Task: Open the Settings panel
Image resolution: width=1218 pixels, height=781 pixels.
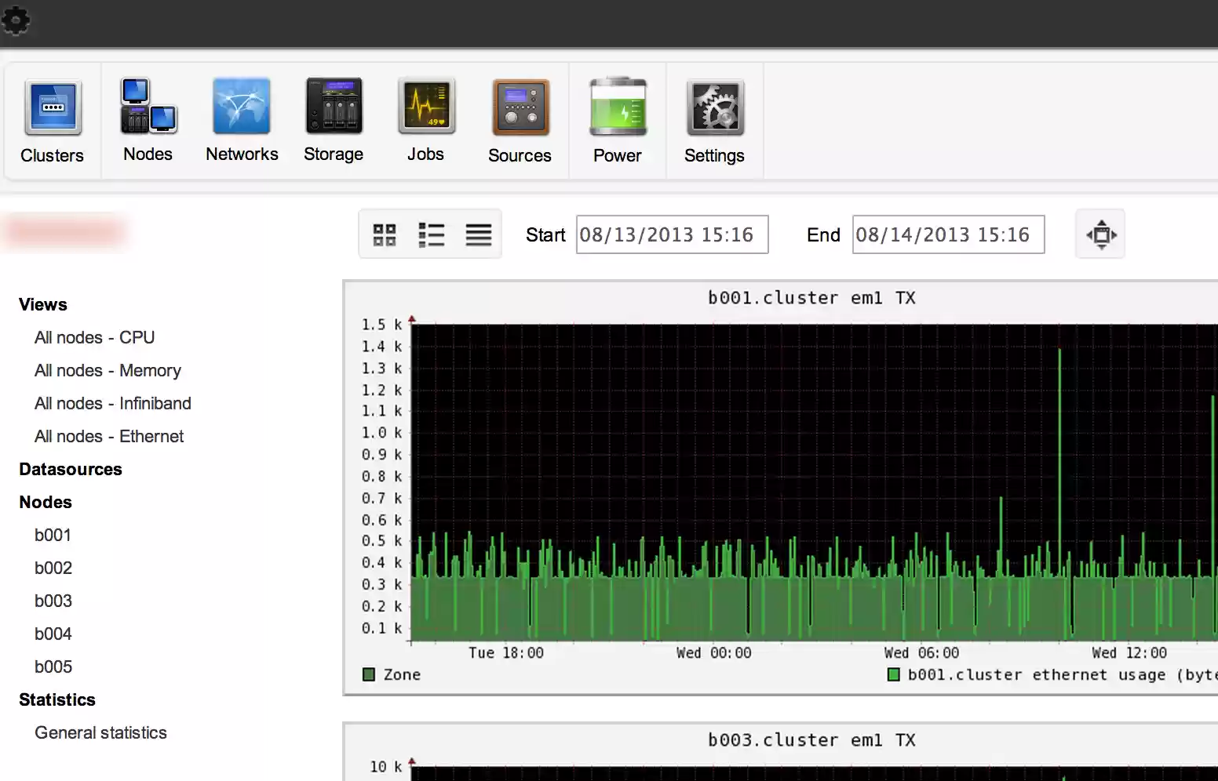Action: pyautogui.click(x=714, y=119)
